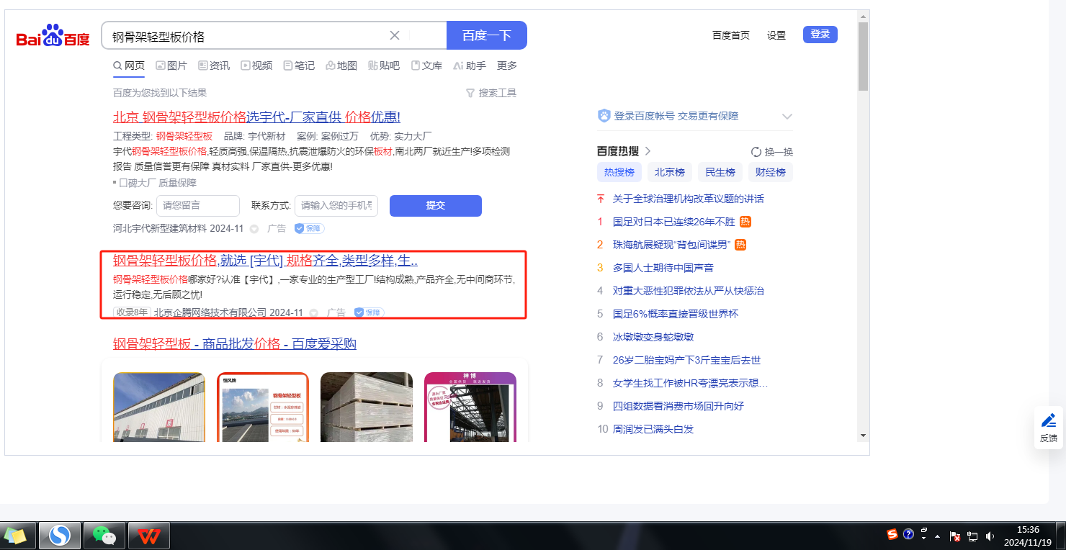Open dropdown arrow next to 北京企腾网络技术有限公司
Screen dimensions: 1066x550
(x=313, y=313)
